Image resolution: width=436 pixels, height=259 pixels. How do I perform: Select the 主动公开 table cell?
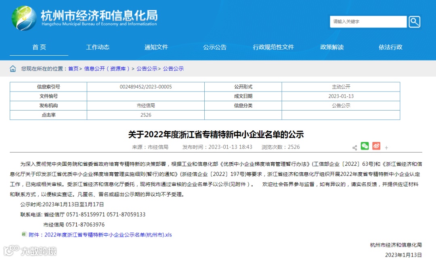(x=341, y=87)
